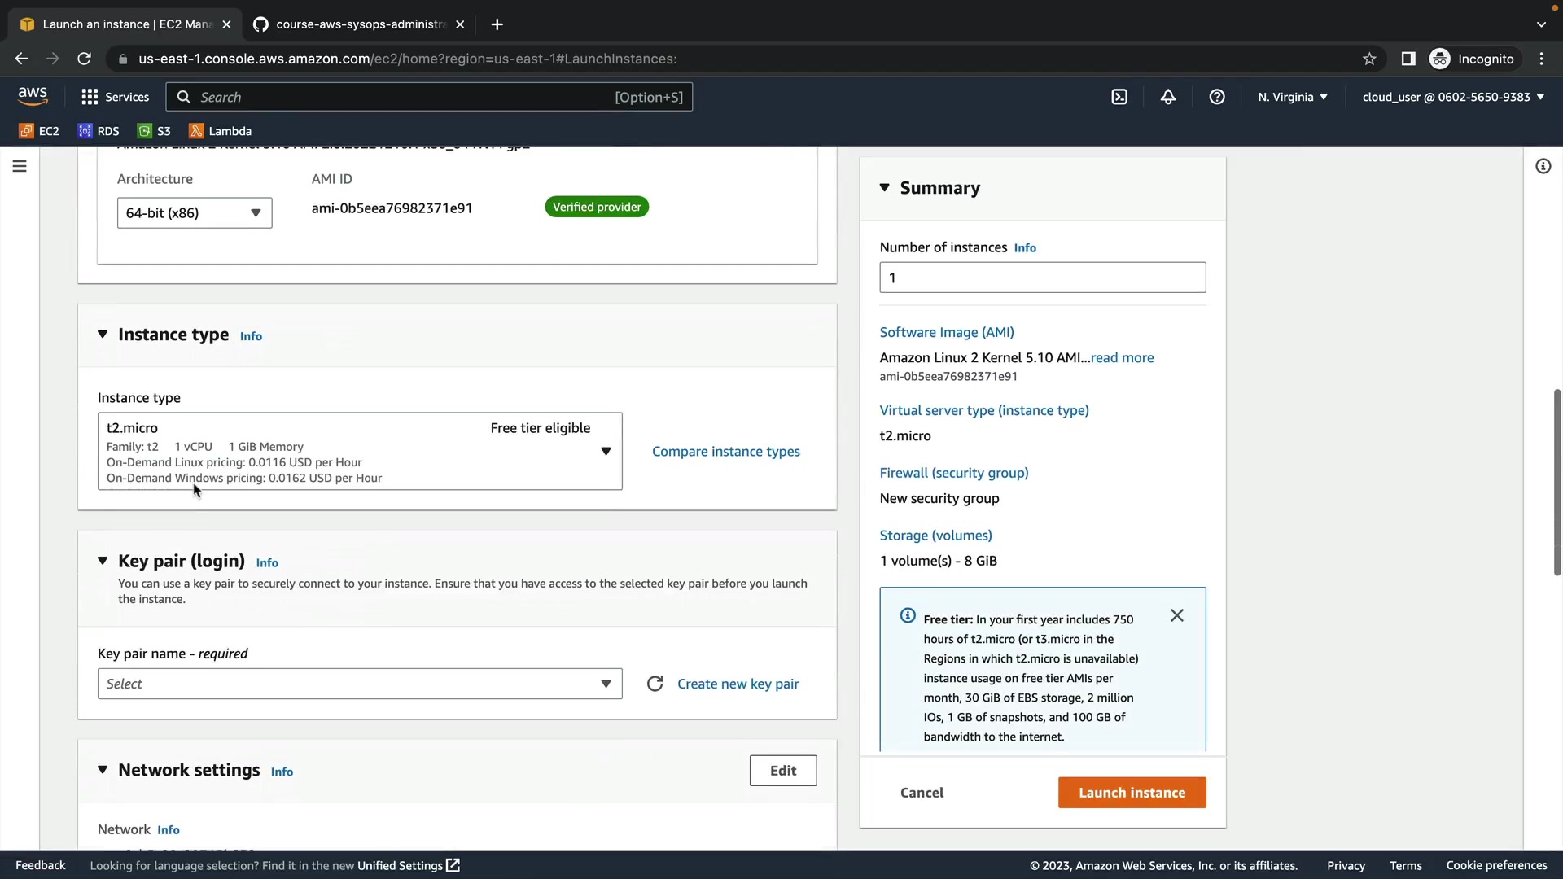Open the notifications bell
This screenshot has width=1563, height=879.
[x=1168, y=97]
